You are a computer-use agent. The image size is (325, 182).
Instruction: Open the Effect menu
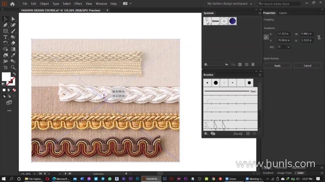click(x=78, y=4)
